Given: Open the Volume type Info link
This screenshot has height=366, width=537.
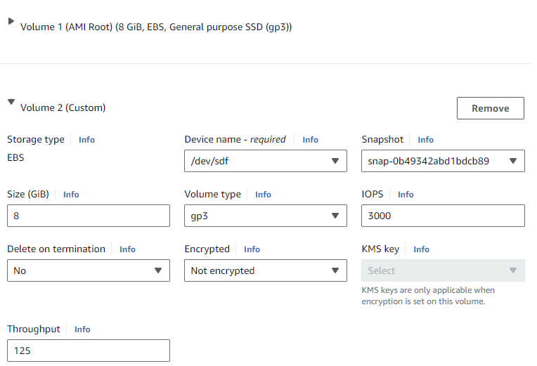Looking at the screenshot, I should (263, 195).
